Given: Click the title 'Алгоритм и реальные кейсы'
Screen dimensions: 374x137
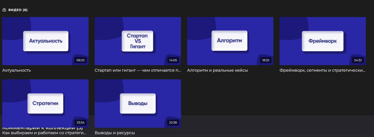Looking at the screenshot, I should coord(217,70).
